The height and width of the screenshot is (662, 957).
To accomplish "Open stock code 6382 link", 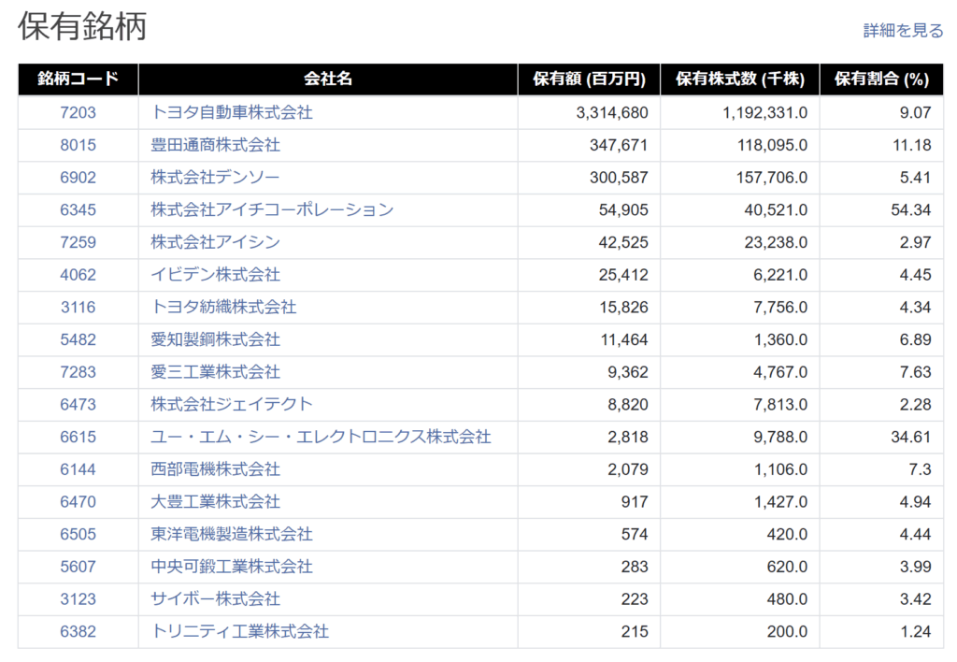I will coord(79,631).
